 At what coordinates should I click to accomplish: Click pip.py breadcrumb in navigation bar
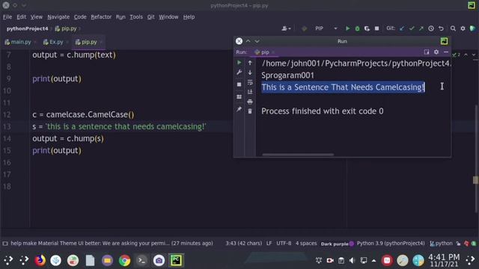click(x=66, y=28)
